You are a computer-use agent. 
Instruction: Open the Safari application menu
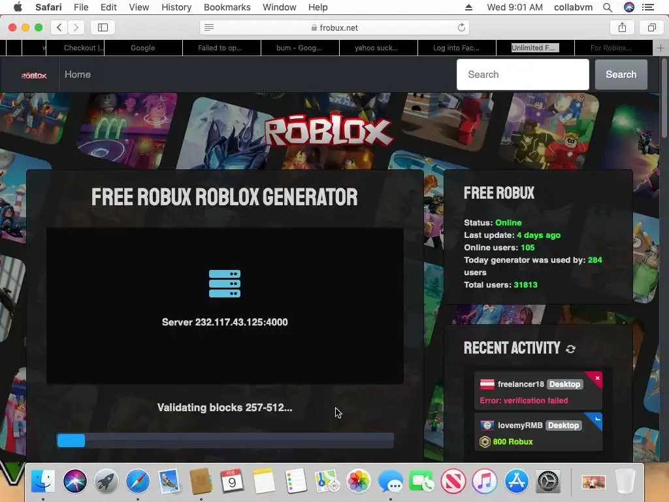pos(48,7)
